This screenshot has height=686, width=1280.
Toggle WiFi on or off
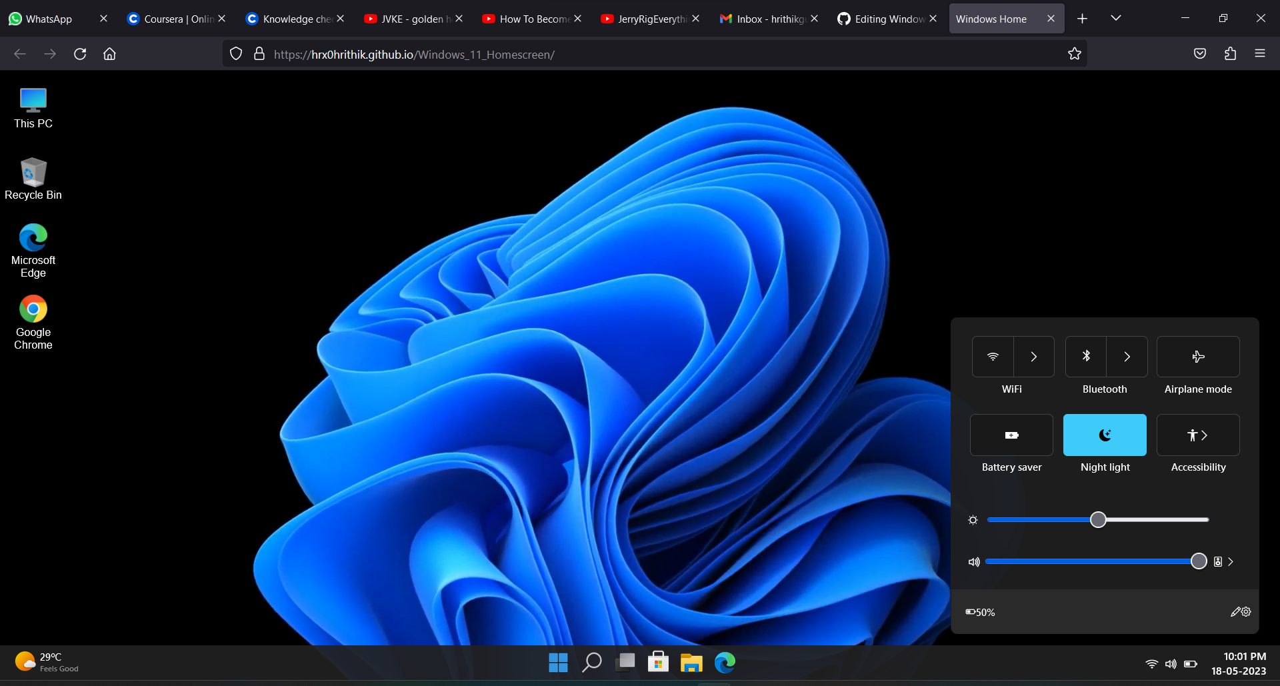(x=993, y=357)
